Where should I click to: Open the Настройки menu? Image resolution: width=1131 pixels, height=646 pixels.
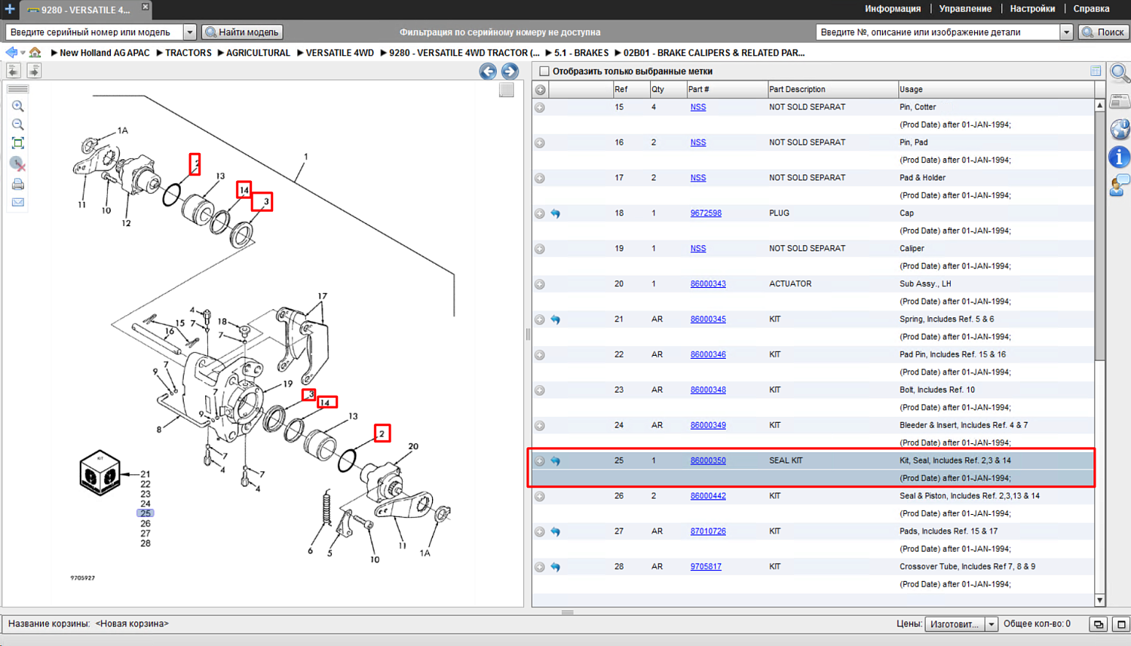click(x=1032, y=9)
